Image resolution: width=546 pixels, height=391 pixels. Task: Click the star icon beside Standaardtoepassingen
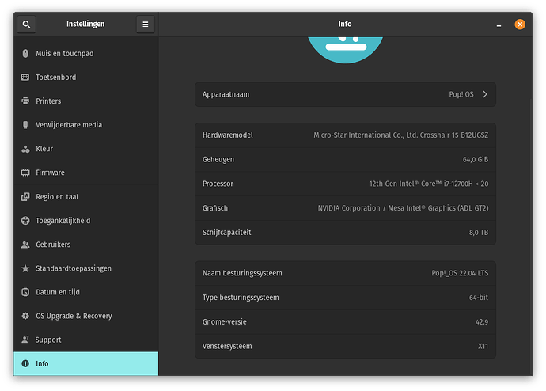(x=25, y=268)
